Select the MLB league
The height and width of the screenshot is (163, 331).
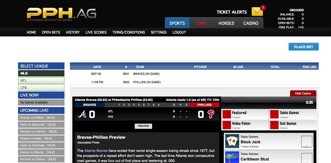click(41, 73)
